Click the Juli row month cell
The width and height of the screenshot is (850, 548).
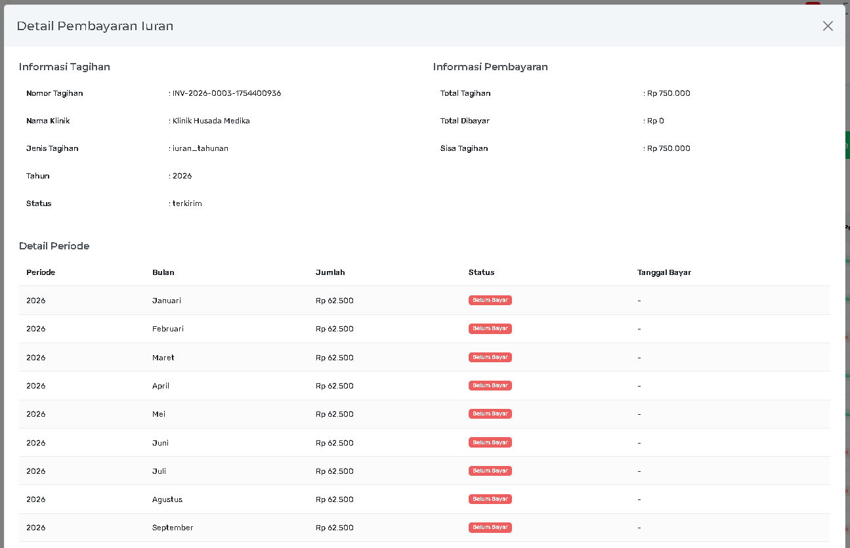point(159,471)
